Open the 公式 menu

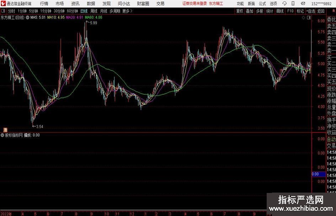(x=262, y=4)
